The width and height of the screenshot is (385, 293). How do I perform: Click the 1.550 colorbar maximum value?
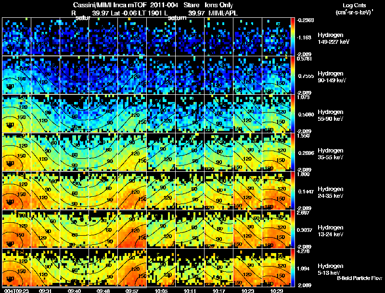(303, 136)
